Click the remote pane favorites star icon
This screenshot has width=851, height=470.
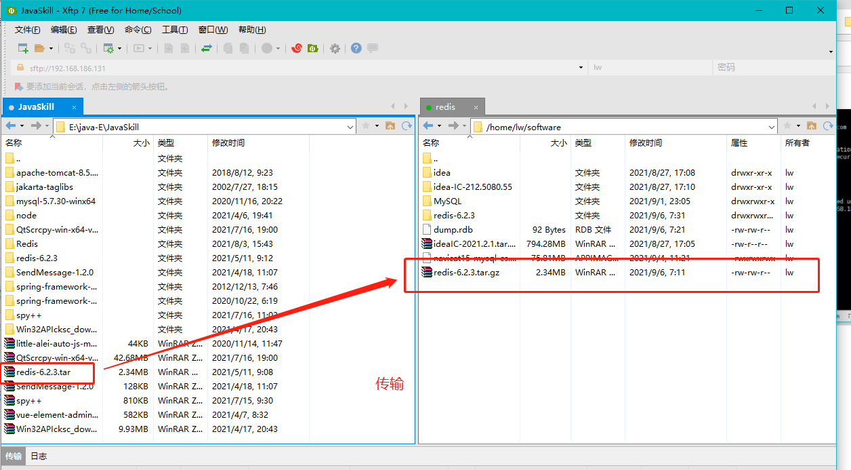(788, 126)
